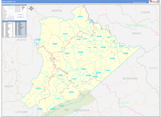
Task: Click the '2023 ZIP Code Basic Edition' subtitle
Action: click(140, 2)
